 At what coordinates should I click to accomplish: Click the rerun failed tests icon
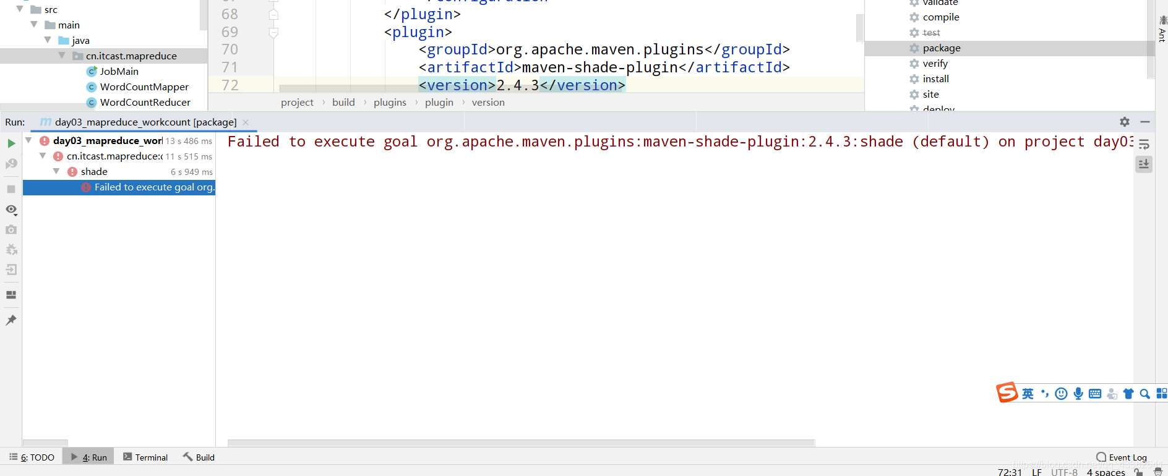[x=11, y=164]
